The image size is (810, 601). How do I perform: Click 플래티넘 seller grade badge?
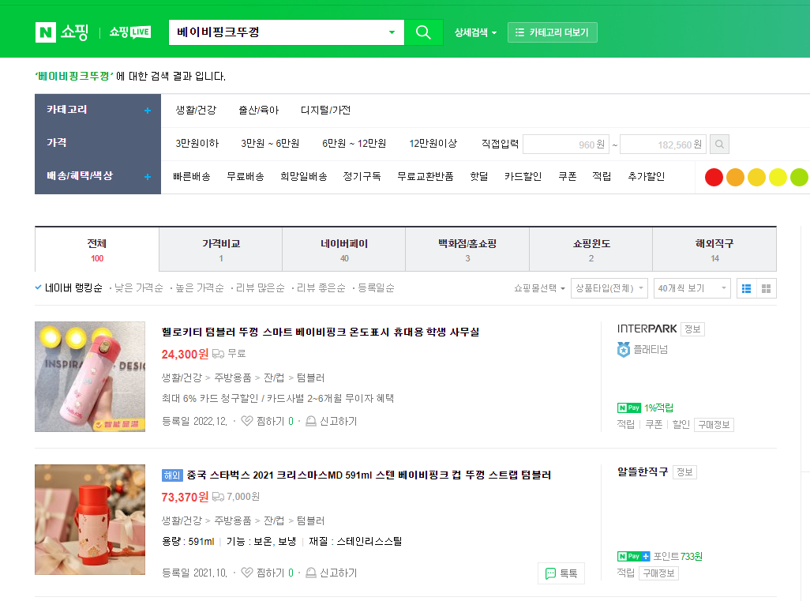point(624,350)
